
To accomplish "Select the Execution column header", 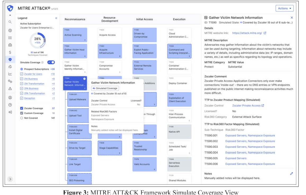I will point(179,19).
